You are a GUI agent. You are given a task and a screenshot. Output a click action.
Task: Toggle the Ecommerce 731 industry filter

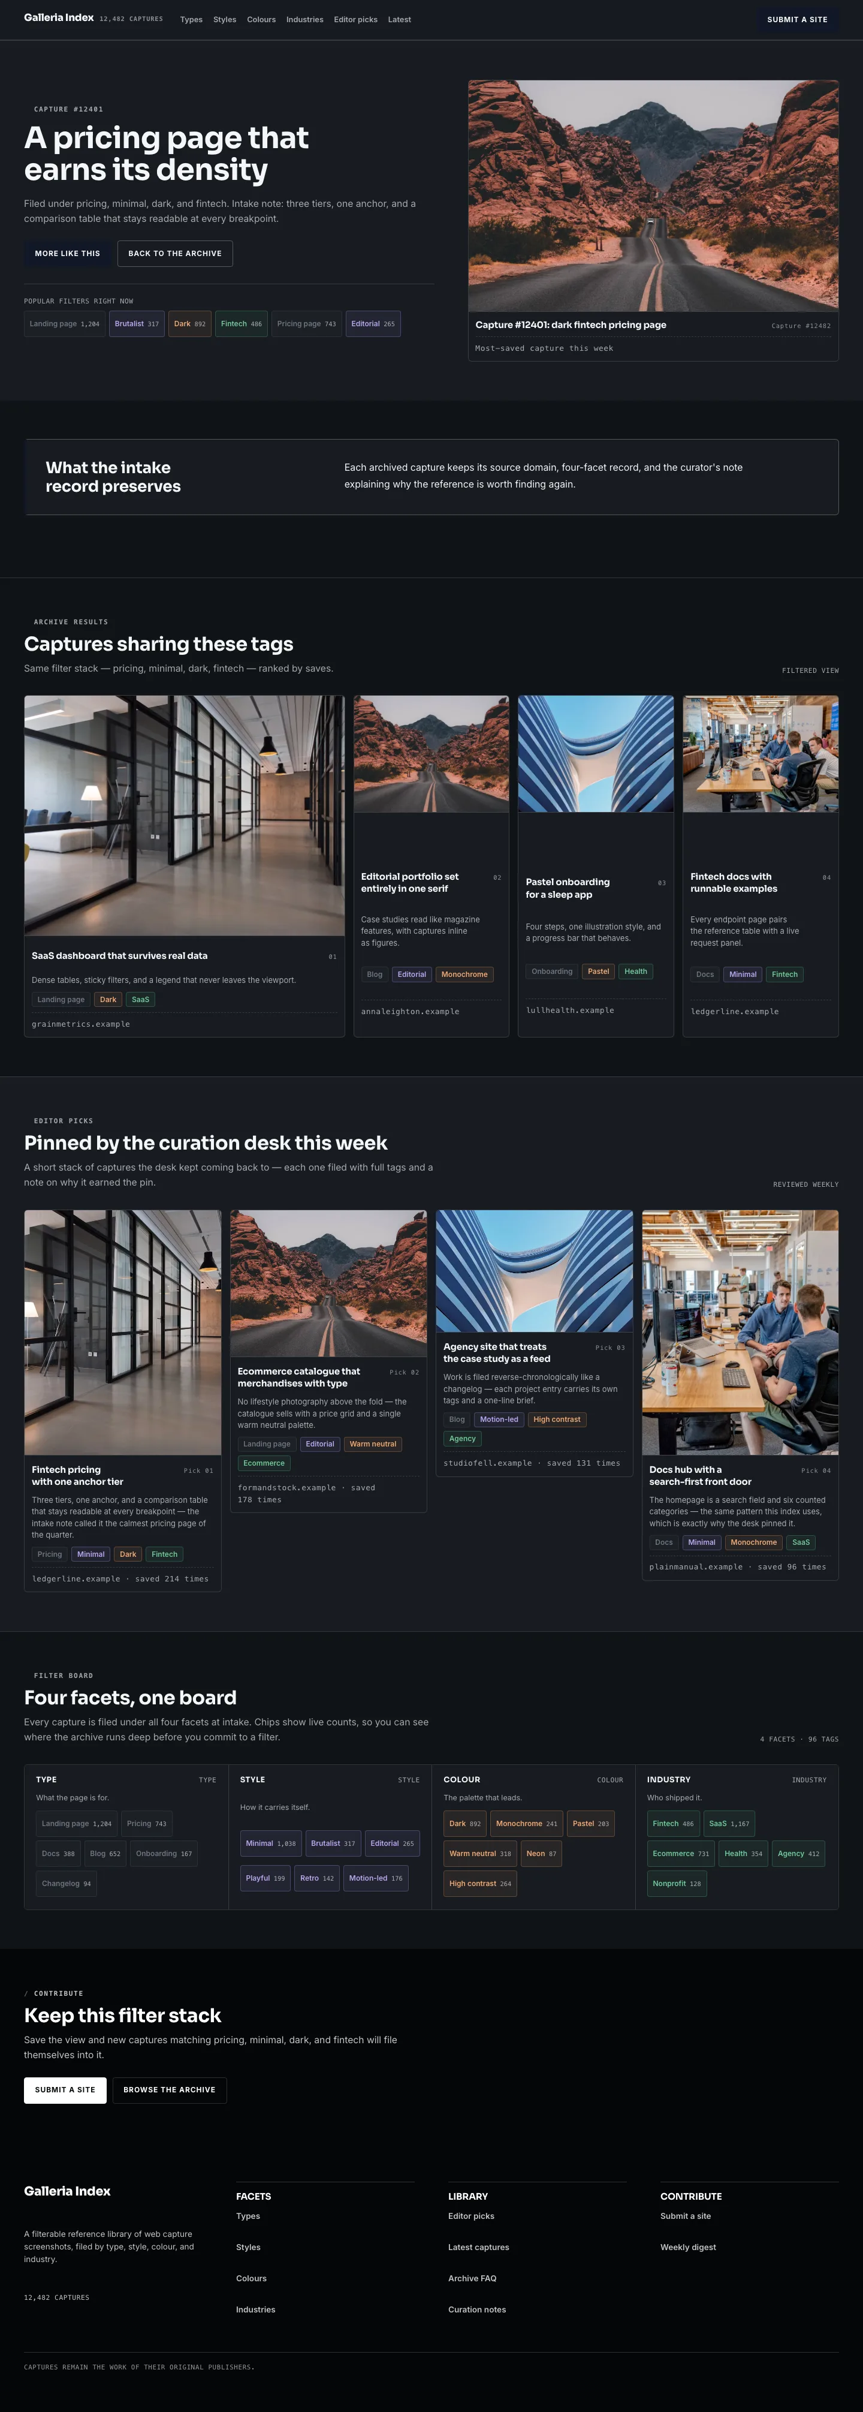[x=680, y=1853]
